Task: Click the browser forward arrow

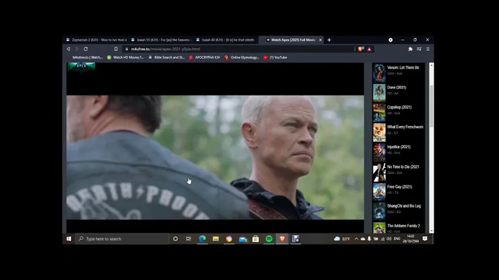Action: pyautogui.click(x=77, y=49)
